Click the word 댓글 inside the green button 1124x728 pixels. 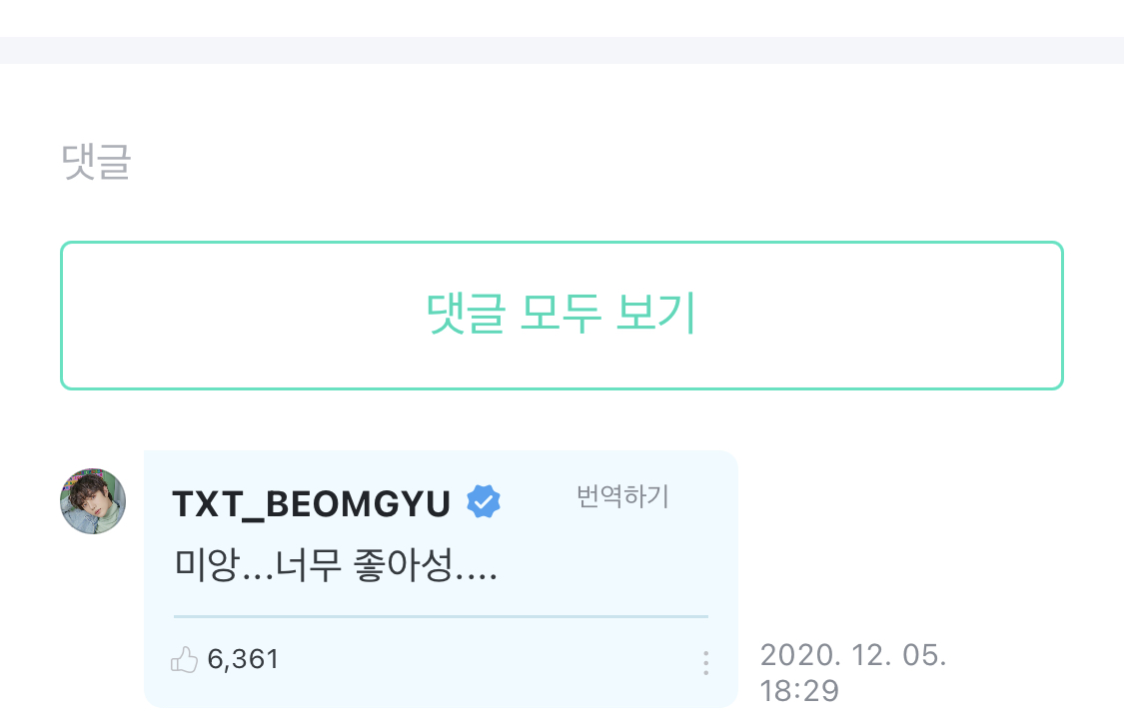[466, 314]
